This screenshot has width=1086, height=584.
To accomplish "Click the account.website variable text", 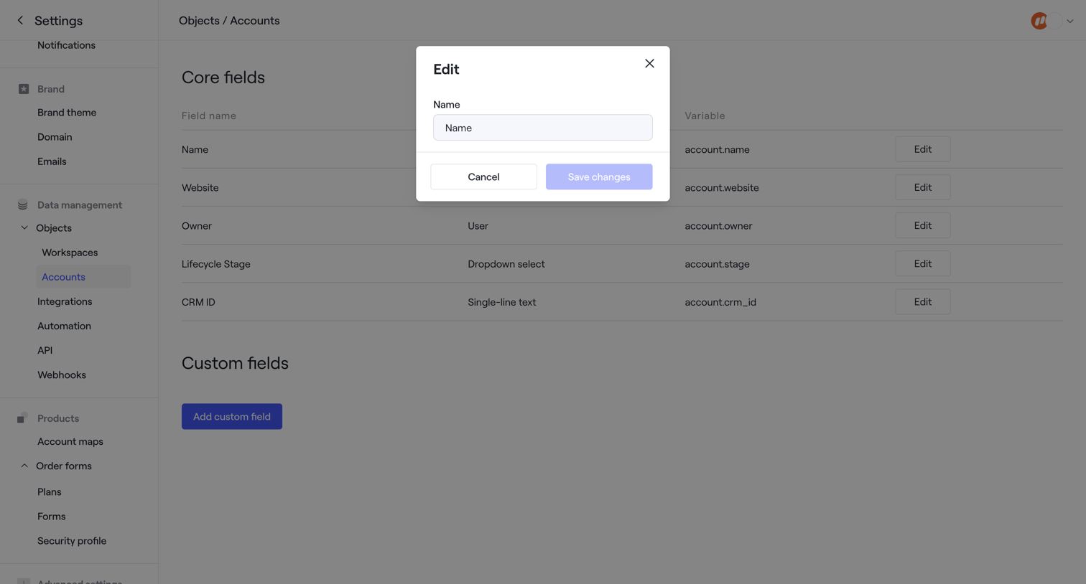I will pyautogui.click(x=722, y=187).
